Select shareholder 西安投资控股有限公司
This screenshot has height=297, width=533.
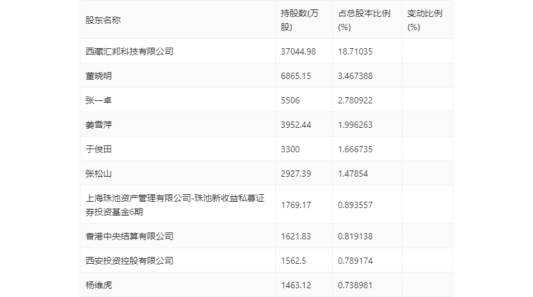pos(130,261)
